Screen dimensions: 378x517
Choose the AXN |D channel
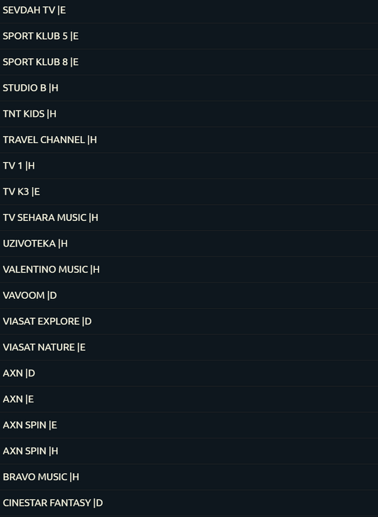pyautogui.click(x=189, y=373)
